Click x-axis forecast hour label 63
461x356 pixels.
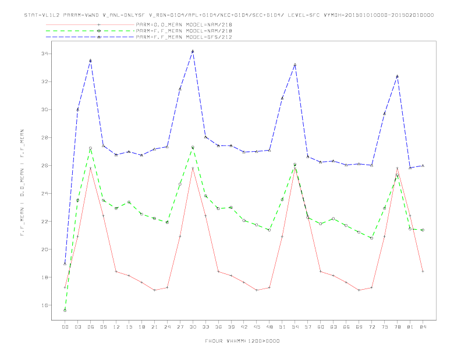click(x=334, y=327)
